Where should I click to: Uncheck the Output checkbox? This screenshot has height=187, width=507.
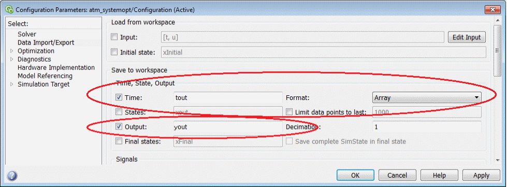pos(119,126)
